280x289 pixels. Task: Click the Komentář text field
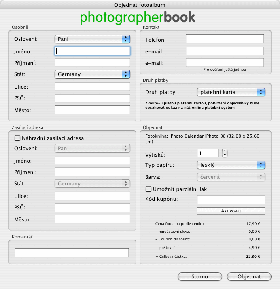(x=72, y=253)
